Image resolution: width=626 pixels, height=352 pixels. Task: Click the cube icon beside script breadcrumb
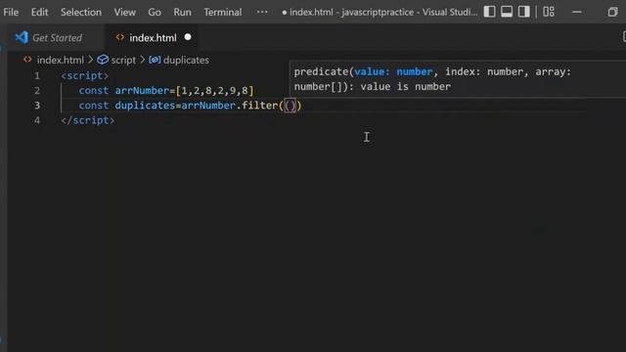[103, 60]
